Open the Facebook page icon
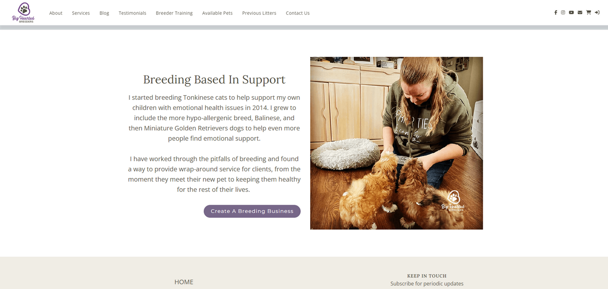Viewport: 608px width, 289px height. tap(556, 12)
